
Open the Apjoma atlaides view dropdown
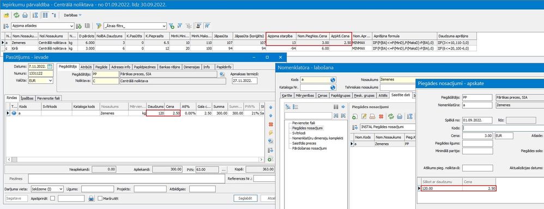(71, 26)
